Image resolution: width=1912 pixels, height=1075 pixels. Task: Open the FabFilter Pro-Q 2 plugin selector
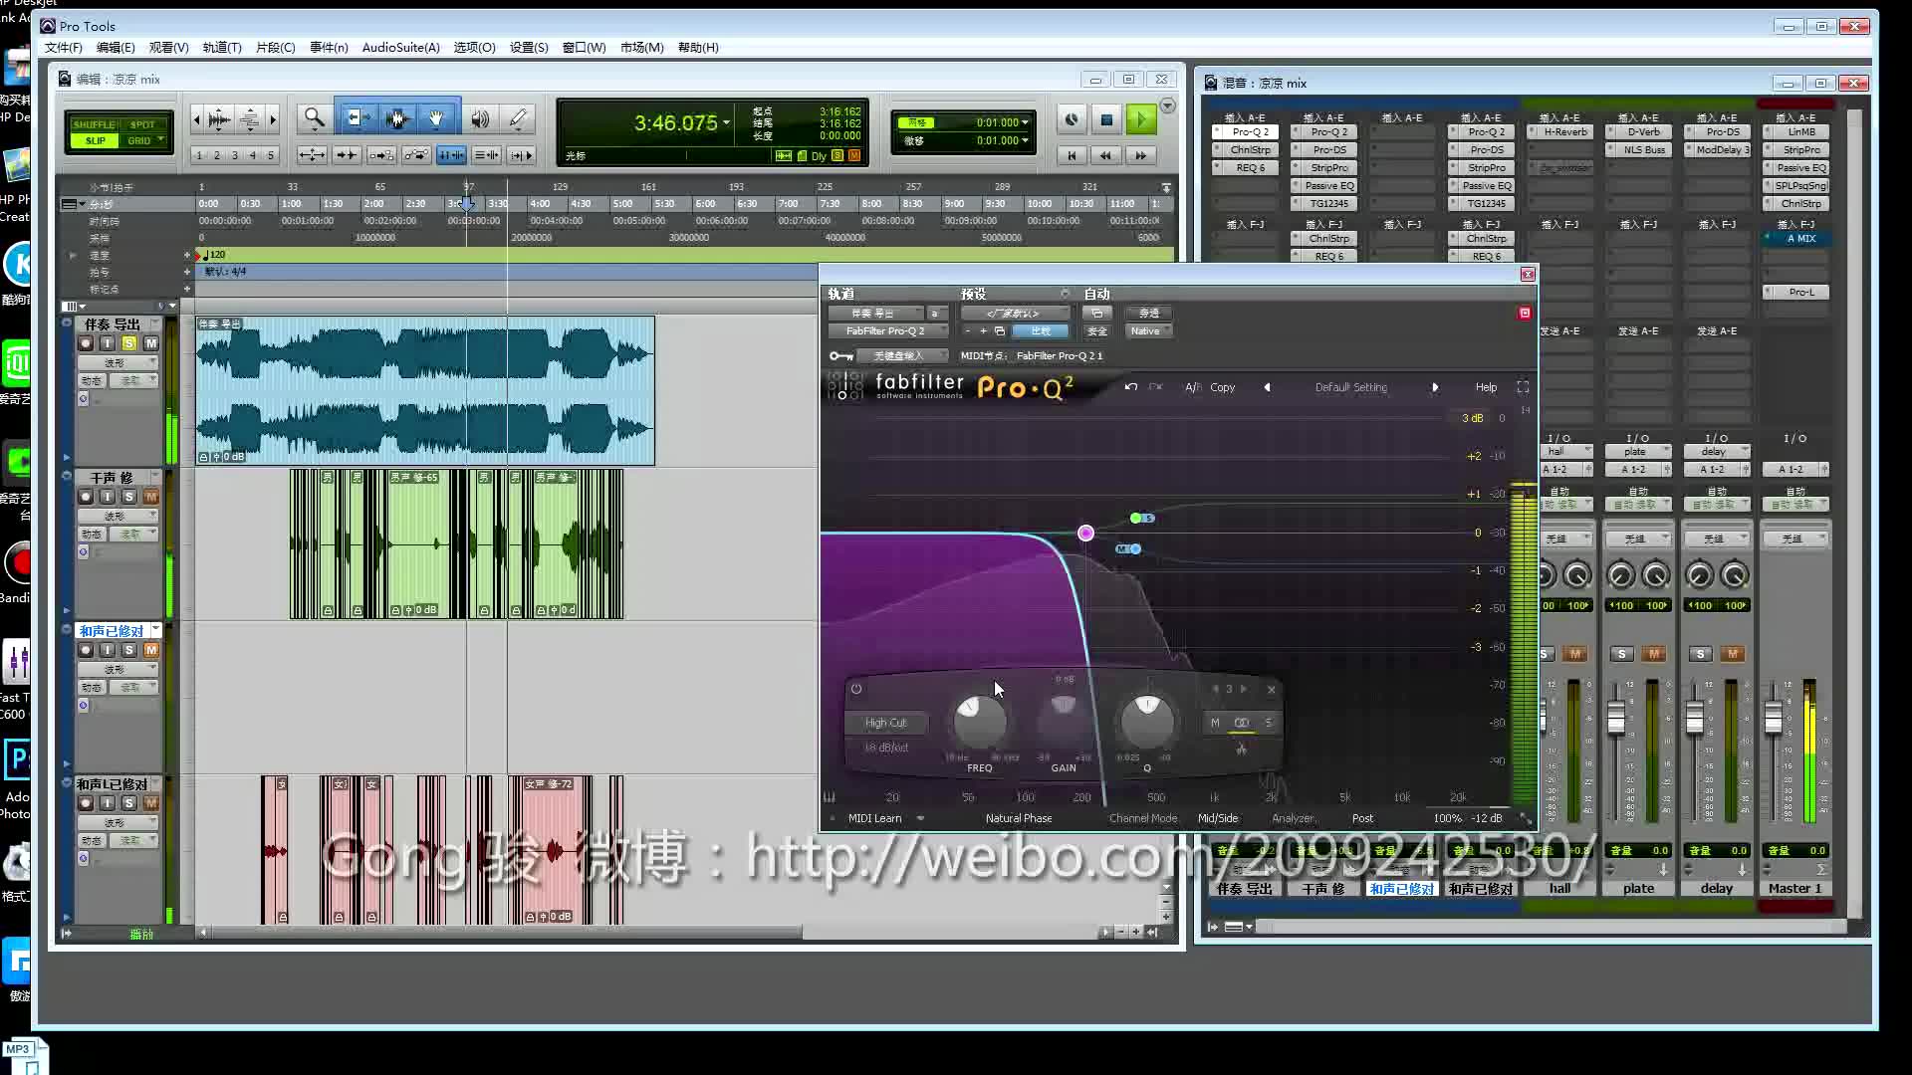tap(887, 330)
